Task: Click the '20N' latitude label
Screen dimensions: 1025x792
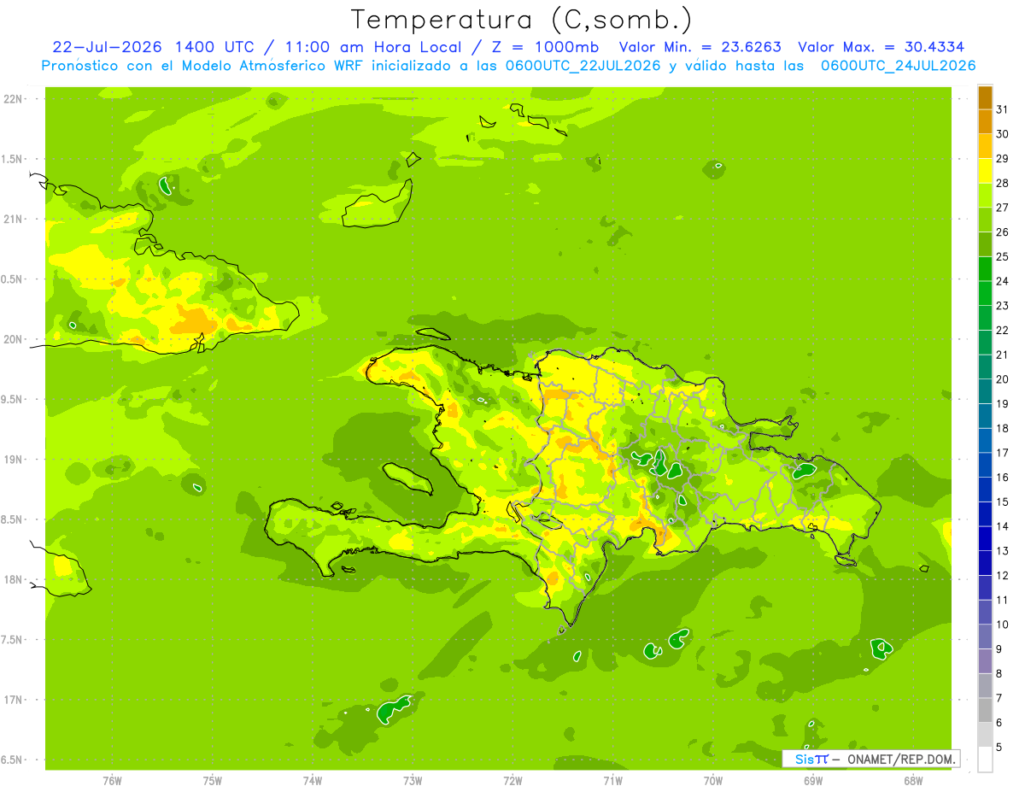Action: pyautogui.click(x=15, y=339)
